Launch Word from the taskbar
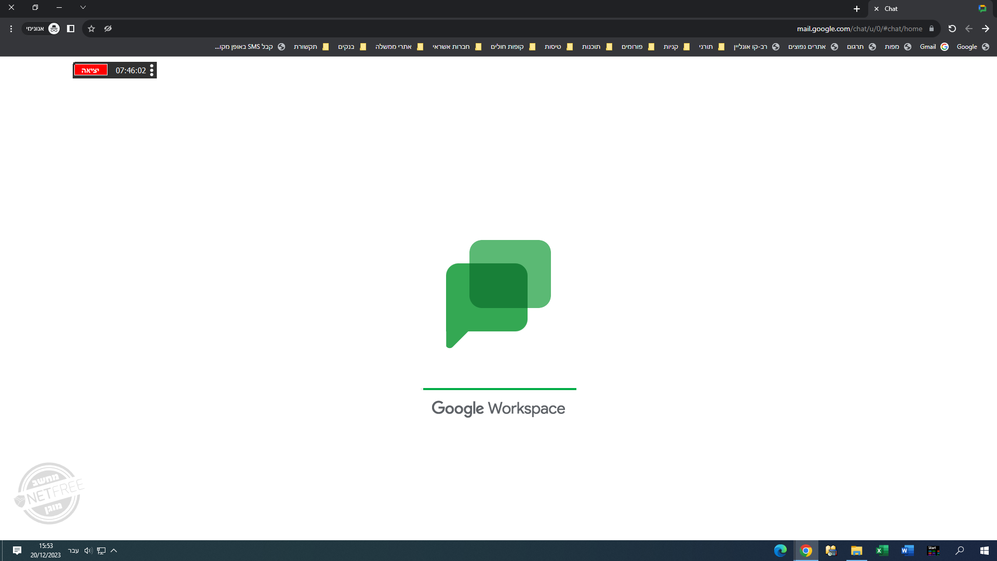 [908, 551]
